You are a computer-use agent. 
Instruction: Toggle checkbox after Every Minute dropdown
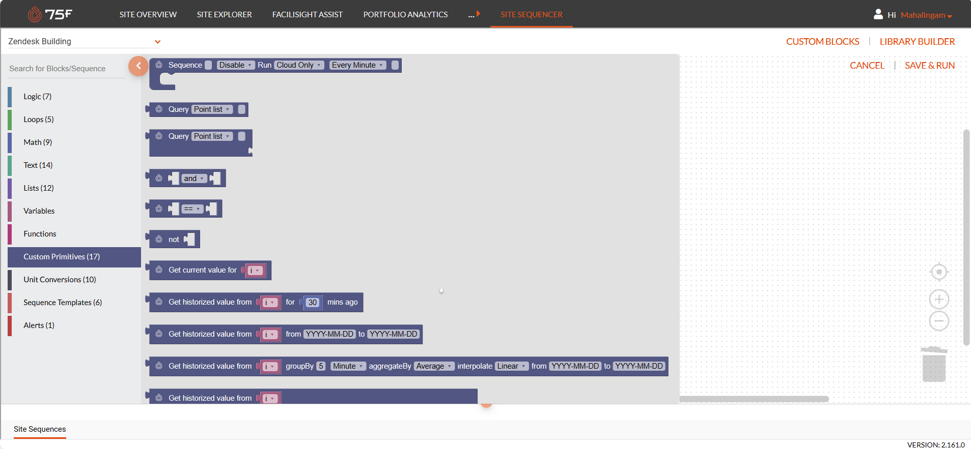click(x=395, y=65)
